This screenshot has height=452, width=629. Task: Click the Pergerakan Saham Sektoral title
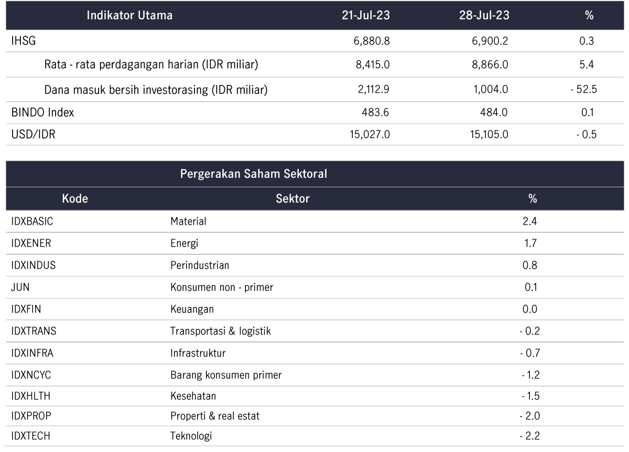click(254, 174)
